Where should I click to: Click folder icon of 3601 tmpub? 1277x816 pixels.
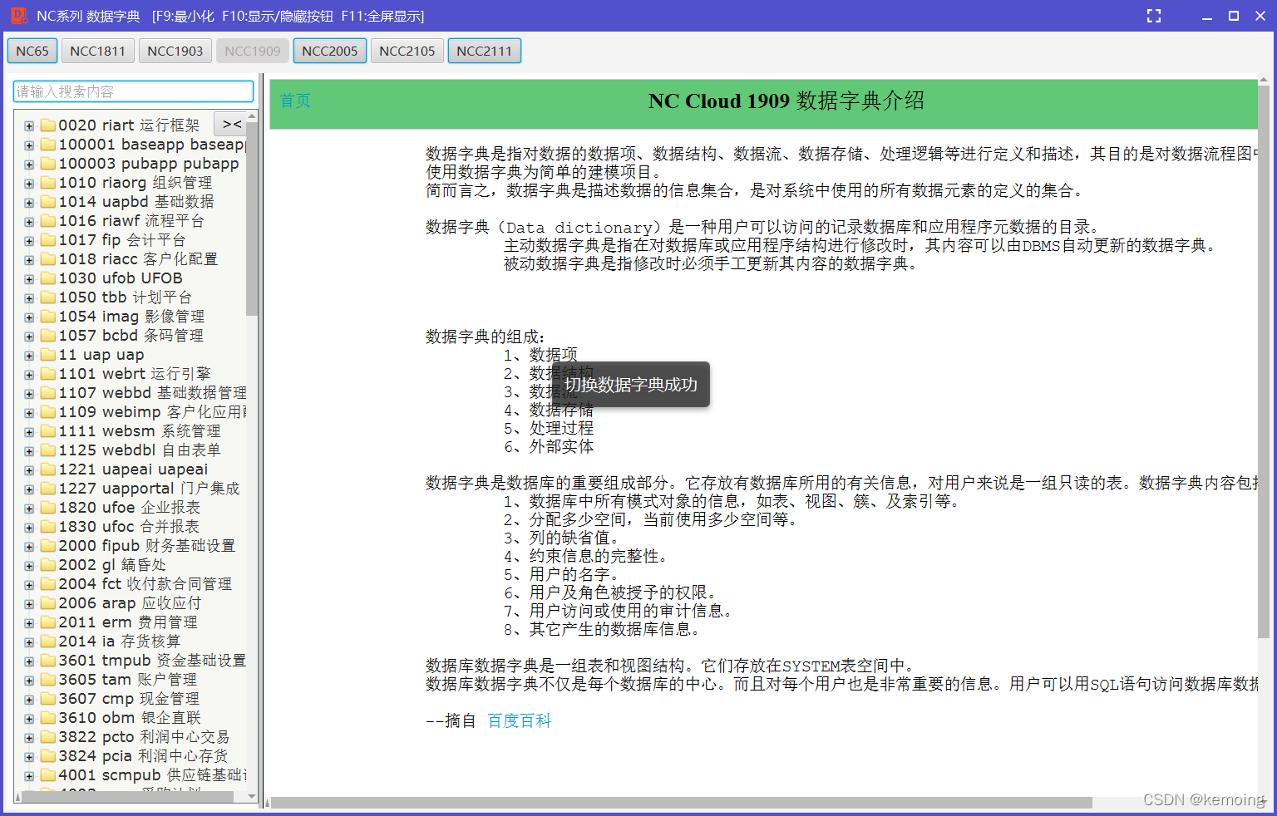pos(48,661)
